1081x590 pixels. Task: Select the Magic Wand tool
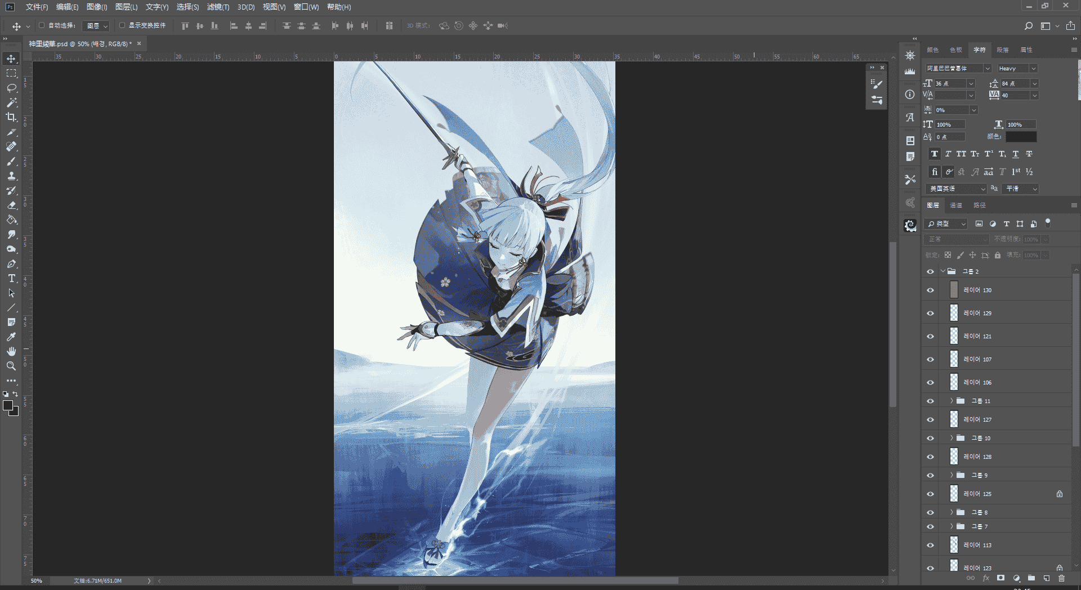tap(11, 102)
